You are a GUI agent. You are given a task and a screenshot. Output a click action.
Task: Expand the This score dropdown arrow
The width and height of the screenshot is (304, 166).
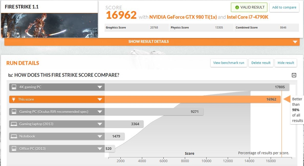(x=100, y=99)
